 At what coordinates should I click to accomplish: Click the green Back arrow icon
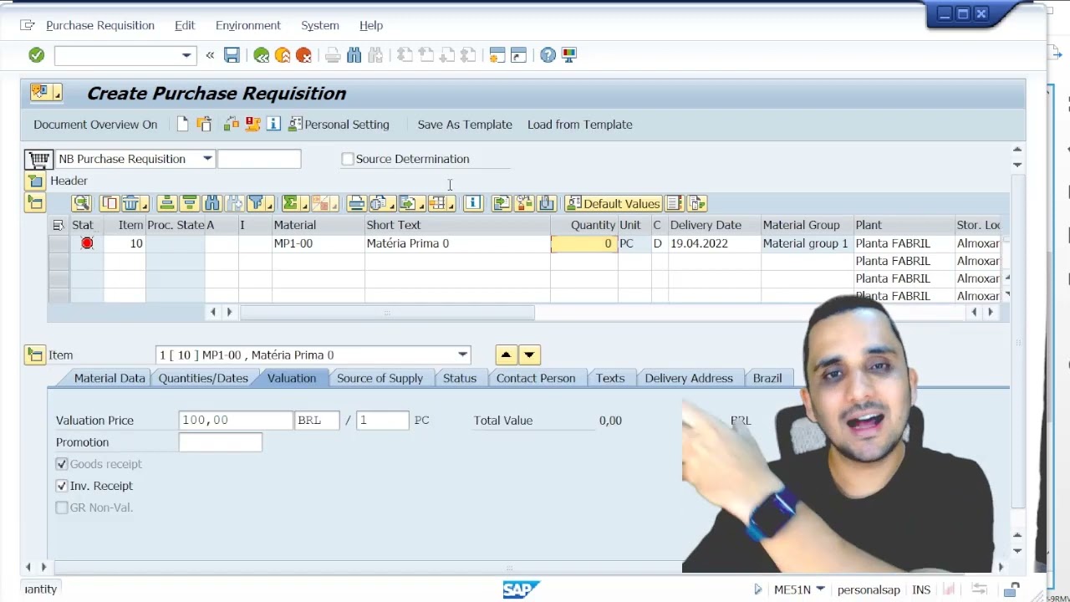pyautogui.click(x=262, y=55)
